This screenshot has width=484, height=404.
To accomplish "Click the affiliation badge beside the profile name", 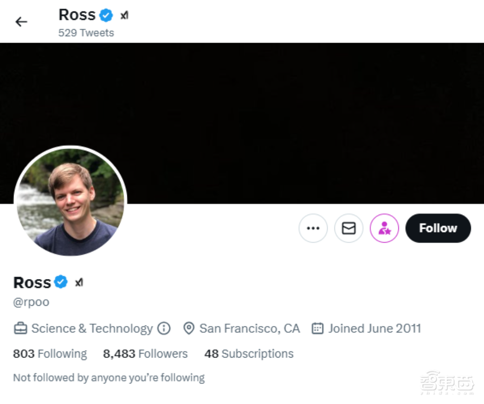I will pos(79,282).
